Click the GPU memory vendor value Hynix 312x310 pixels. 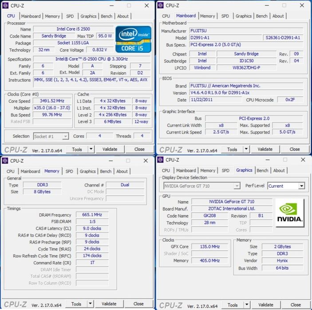tap(282, 260)
